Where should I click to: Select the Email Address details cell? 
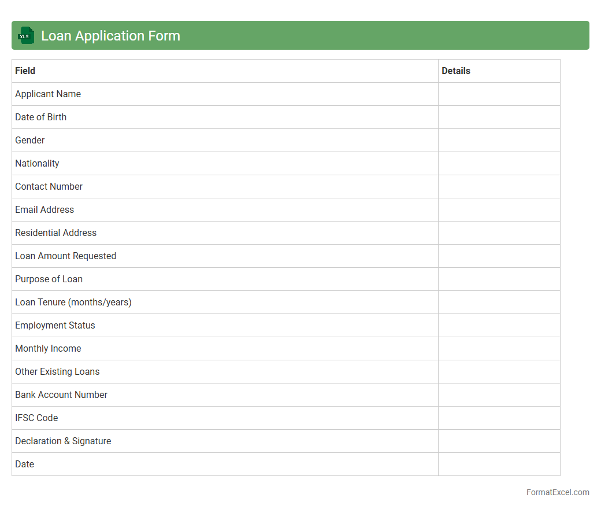click(x=499, y=210)
